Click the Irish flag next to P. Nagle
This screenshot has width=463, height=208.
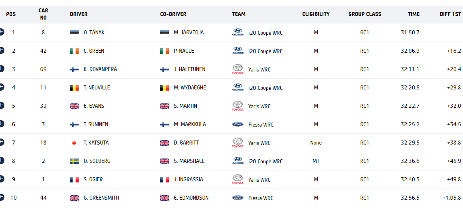pos(164,51)
